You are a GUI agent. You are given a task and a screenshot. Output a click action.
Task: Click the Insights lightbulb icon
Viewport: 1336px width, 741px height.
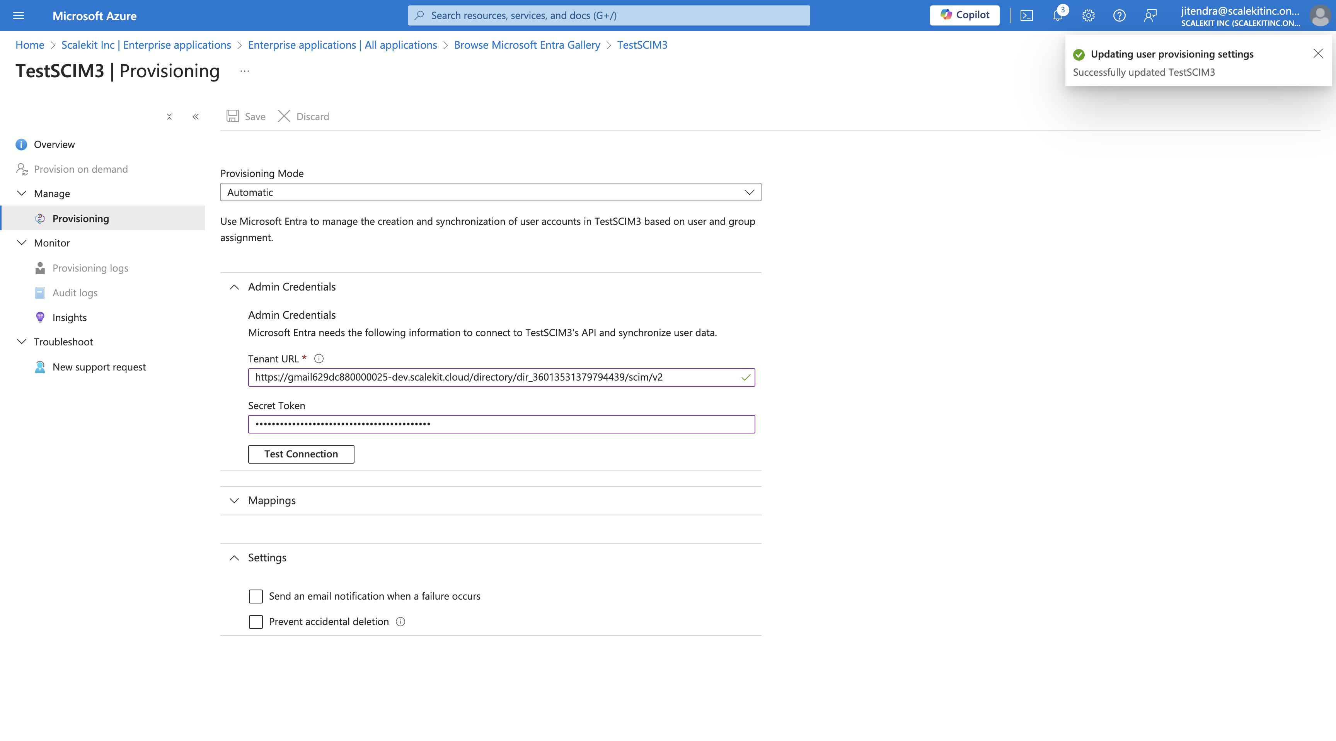click(40, 317)
